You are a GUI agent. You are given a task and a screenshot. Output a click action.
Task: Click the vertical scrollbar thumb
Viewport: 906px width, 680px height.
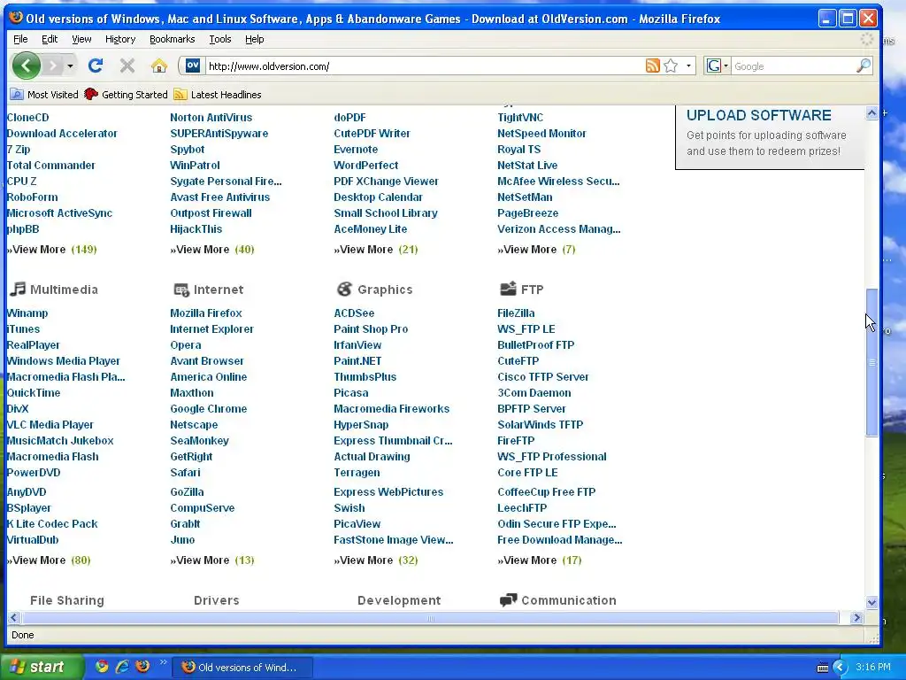tap(871, 362)
